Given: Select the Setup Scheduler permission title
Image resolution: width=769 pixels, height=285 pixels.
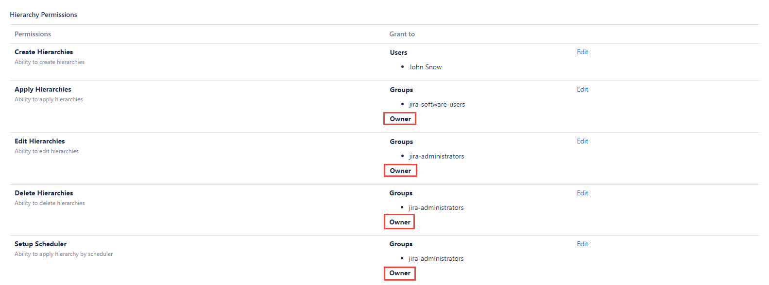Looking at the screenshot, I should 41,244.
